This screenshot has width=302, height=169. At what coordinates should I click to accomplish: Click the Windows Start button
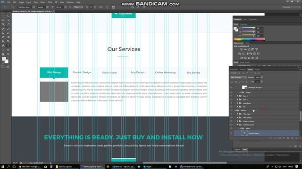coord(3,167)
